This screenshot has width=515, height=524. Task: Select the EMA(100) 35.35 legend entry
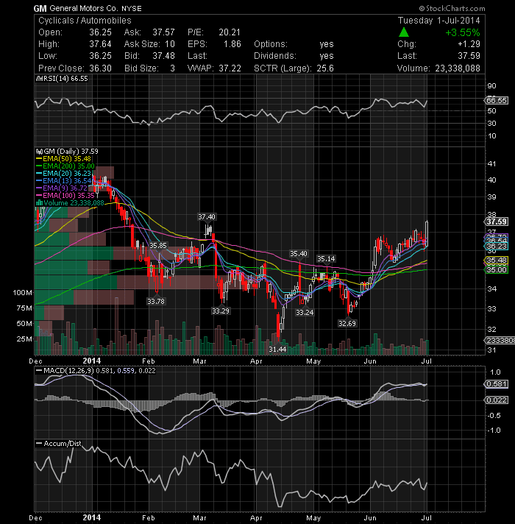click(x=65, y=196)
